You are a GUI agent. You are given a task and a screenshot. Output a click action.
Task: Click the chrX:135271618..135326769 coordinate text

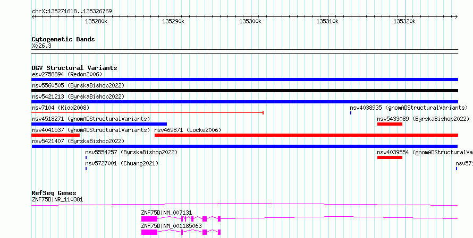click(x=72, y=11)
